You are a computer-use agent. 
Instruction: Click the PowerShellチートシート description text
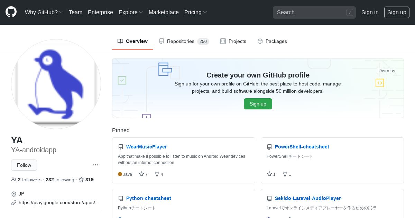coord(290,156)
